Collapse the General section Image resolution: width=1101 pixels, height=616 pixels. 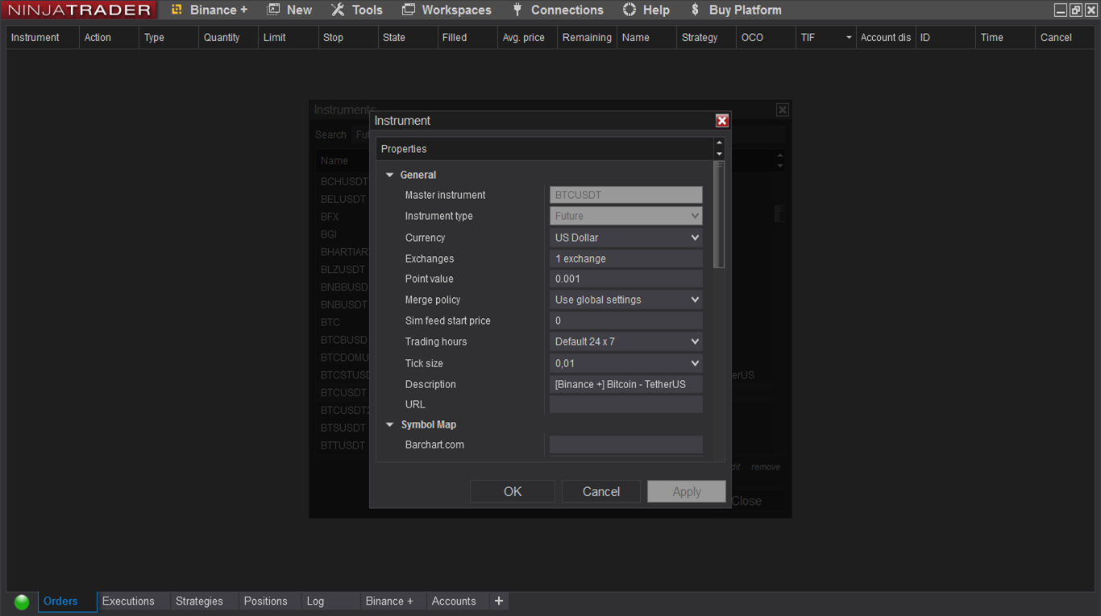coord(390,175)
